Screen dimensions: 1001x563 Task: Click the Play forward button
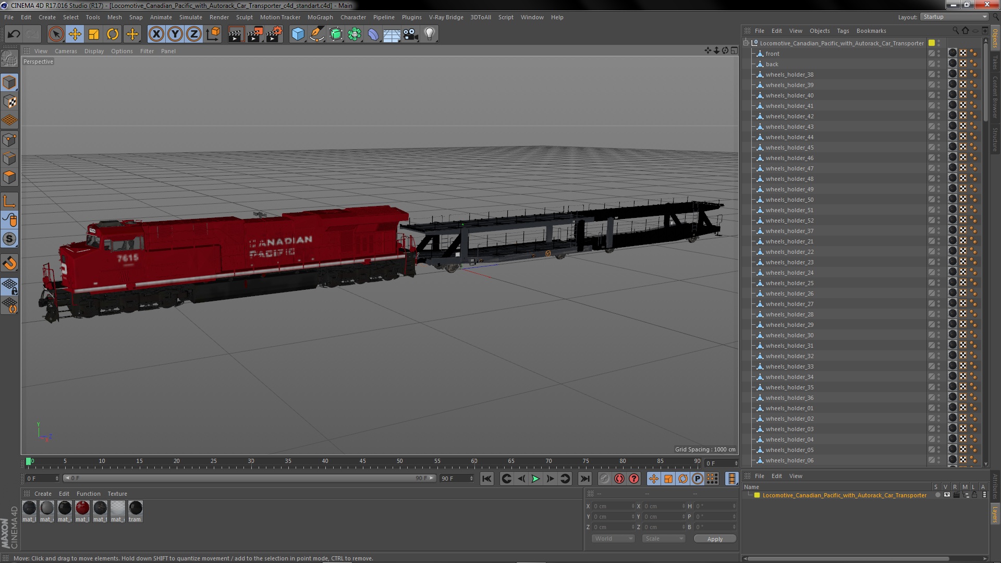click(535, 478)
